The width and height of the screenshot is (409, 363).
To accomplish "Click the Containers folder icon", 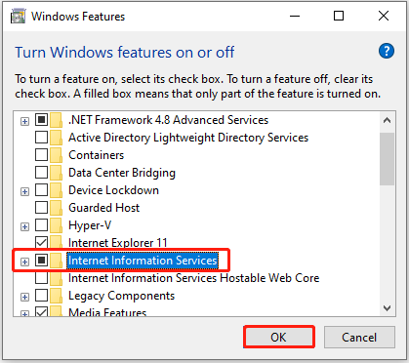I will [x=56, y=155].
